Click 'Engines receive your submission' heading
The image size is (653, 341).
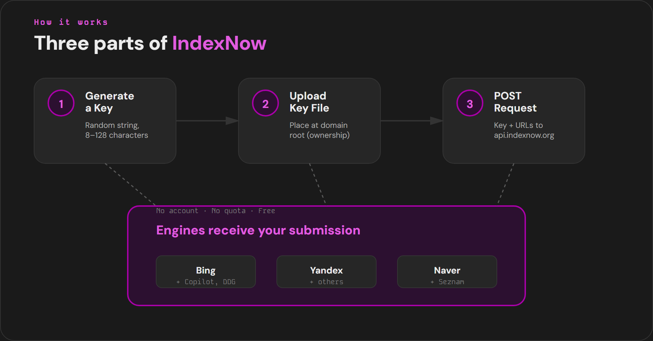[x=258, y=230]
